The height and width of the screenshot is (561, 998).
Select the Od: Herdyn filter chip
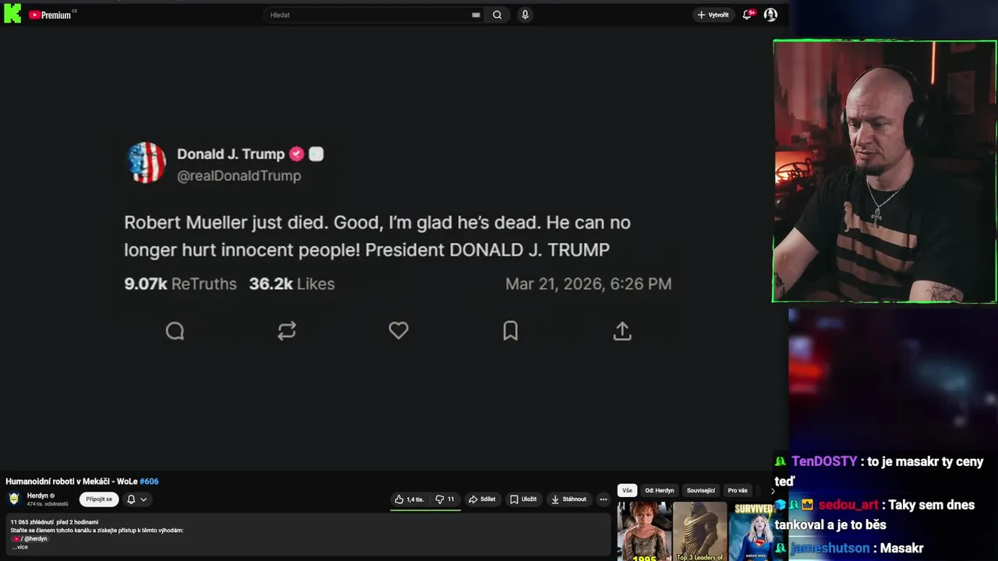(660, 491)
